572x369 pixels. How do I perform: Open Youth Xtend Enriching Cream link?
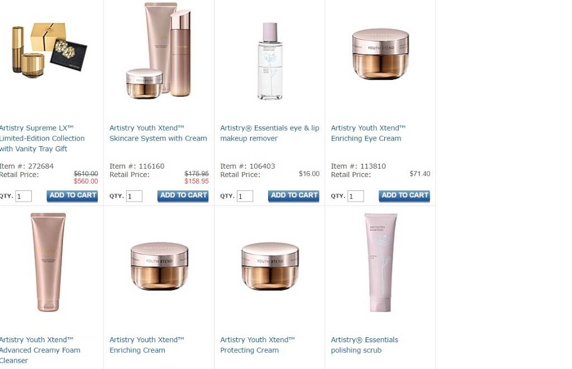point(147,345)
